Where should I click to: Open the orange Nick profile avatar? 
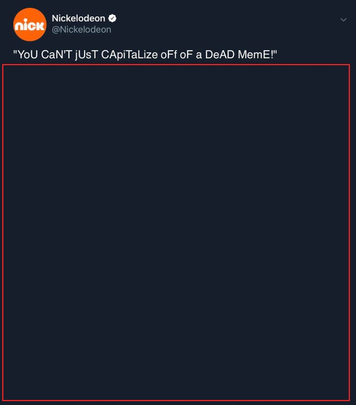tap(29, 25)
